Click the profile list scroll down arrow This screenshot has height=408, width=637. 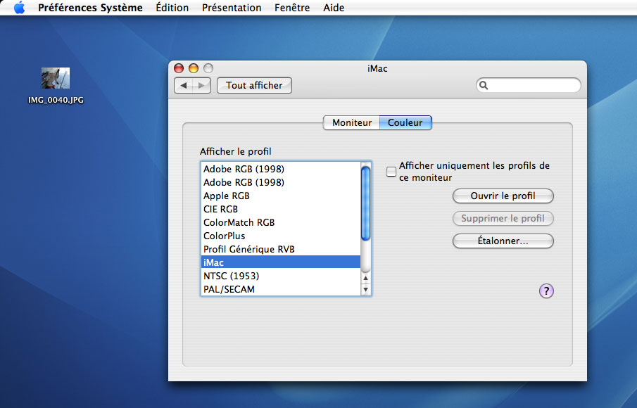tap(365, 289)
